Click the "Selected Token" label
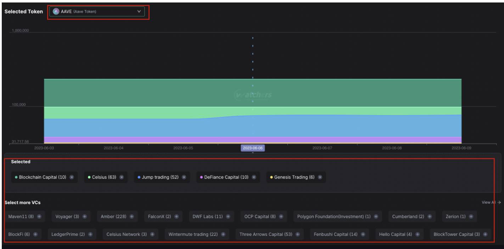This screenshot has height=249, width=504. click(x=23, y=11)
